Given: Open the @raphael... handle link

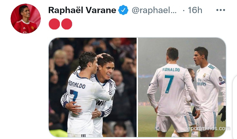Looking at the screenshot, I should [x=154, y=10].
